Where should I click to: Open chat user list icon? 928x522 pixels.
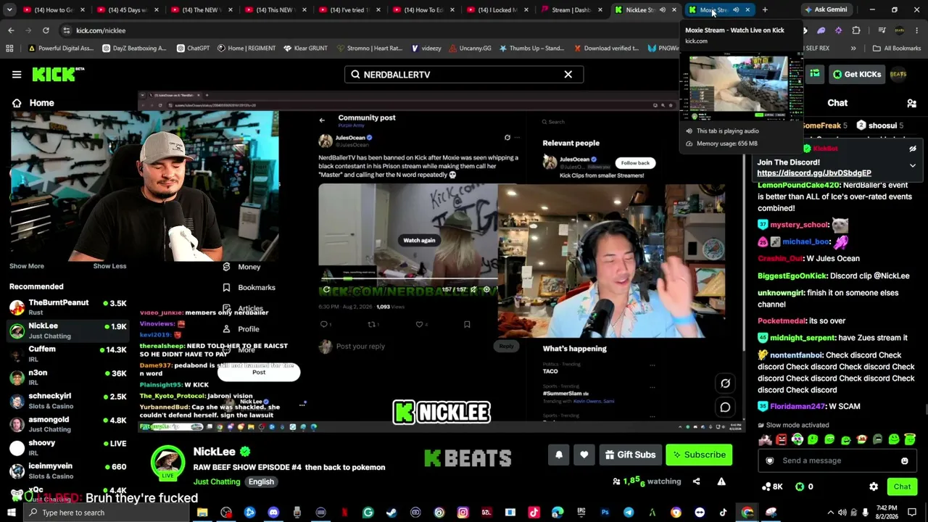coord(912,103)
